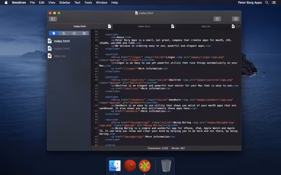This screenshot has width=281, height=175.
Task: Select the dimmed second index.html sidebar item
Action: coord(61,49)
